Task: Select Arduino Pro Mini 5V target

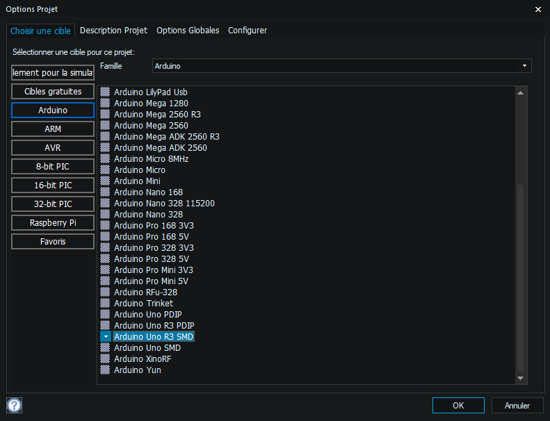Action: (x=151, y=281)
